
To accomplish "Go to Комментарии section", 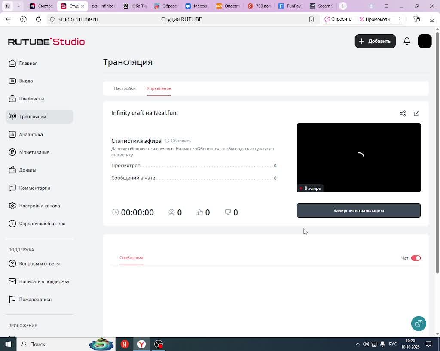I will 29,188.
